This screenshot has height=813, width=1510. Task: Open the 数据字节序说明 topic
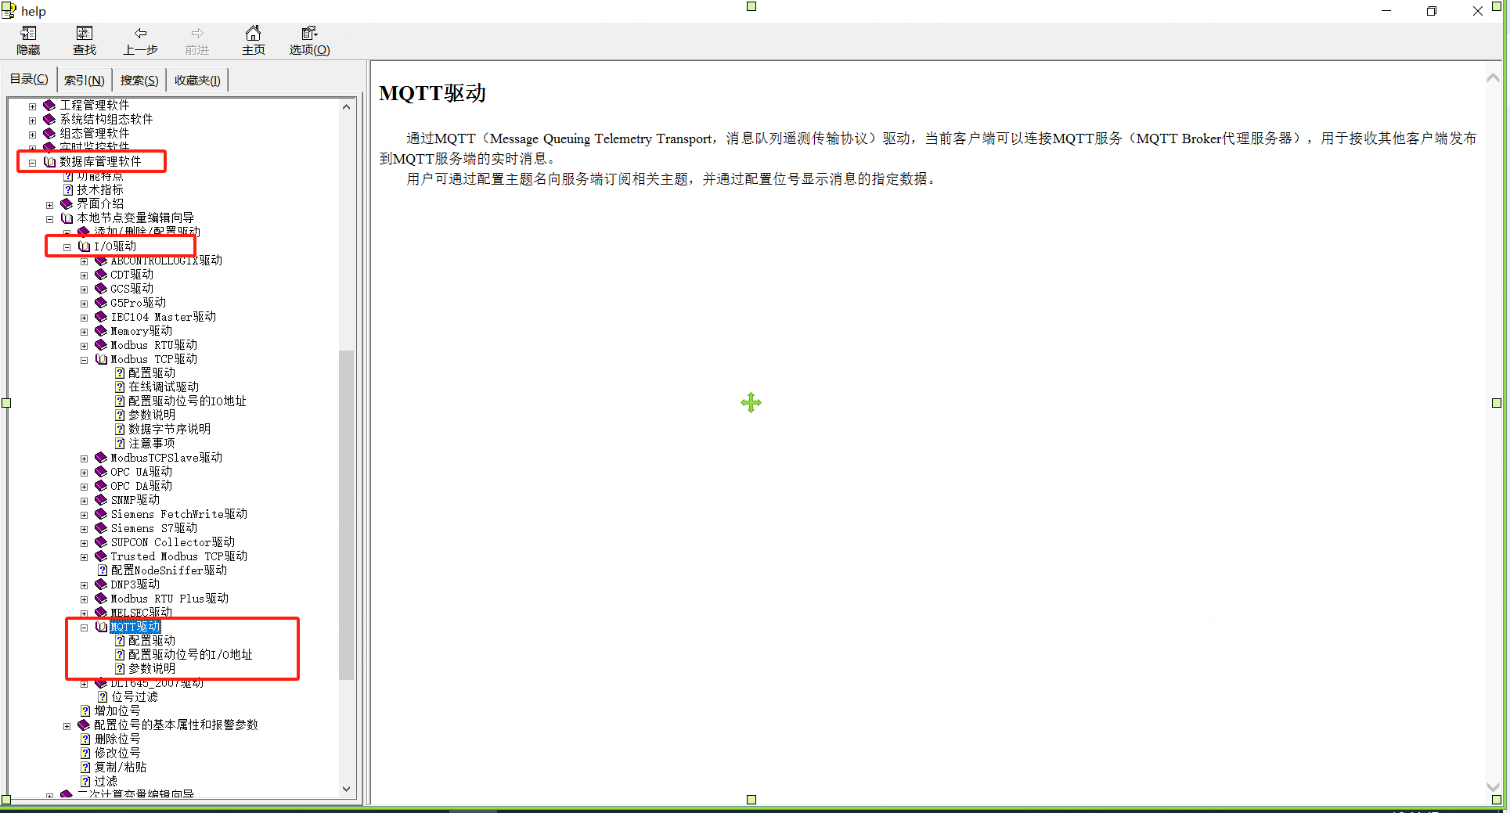pyautogui.click(x=169, y=430)
